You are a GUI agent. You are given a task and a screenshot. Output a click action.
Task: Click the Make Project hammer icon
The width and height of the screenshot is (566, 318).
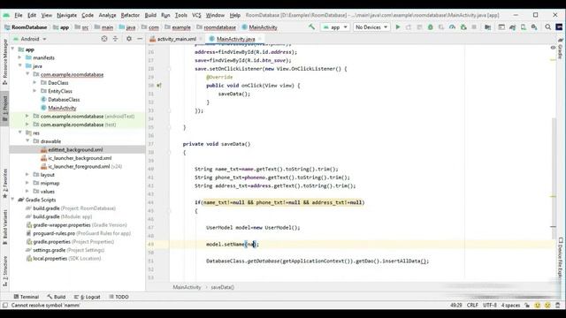311,27
